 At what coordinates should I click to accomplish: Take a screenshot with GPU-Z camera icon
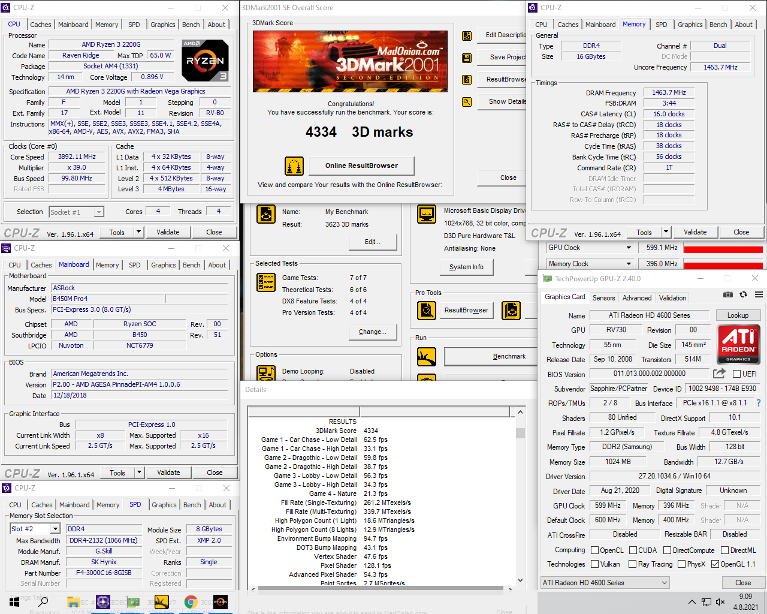[727, 294]
